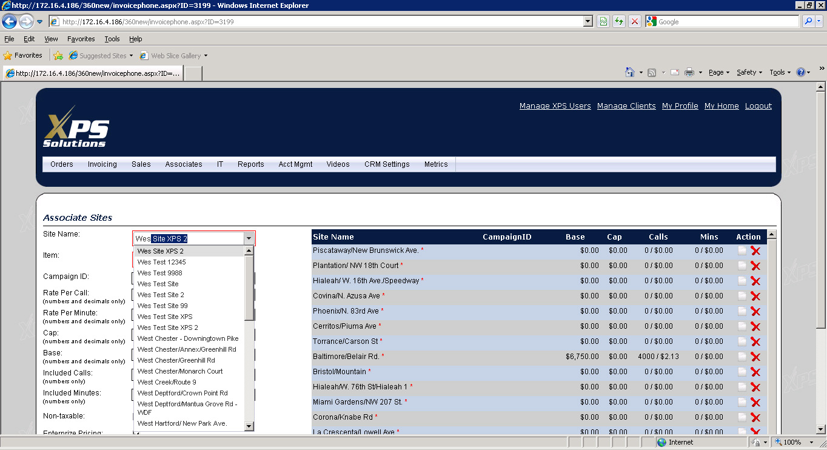Image resolution: width=827 pixels, height=450 pixels.
Task: Click the Print icon in command bar
Action: pyautogui.click(x=689, y=72)
